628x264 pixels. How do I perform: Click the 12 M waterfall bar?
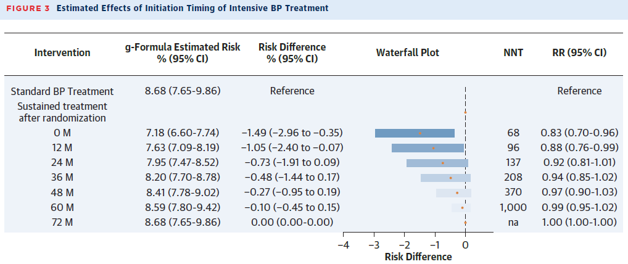[x=428, y=148]
